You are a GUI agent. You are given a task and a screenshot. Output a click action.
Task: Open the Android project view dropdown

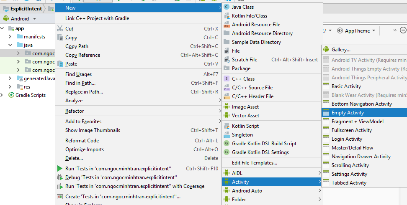pos(34,19)
